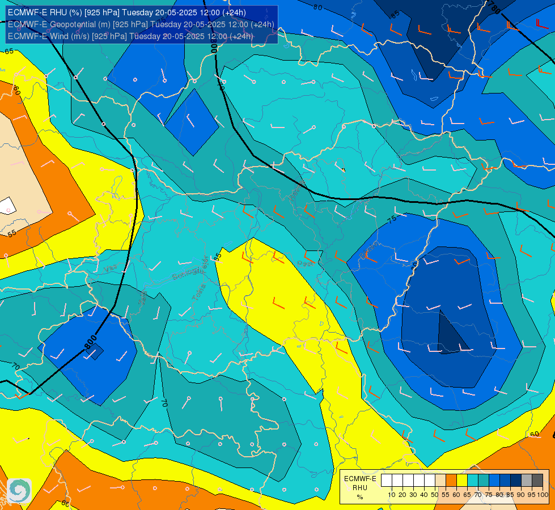Click the '65' contour label on the yellow band
Image resolution: width=555 pixels, height=510 pixels.
9,52
